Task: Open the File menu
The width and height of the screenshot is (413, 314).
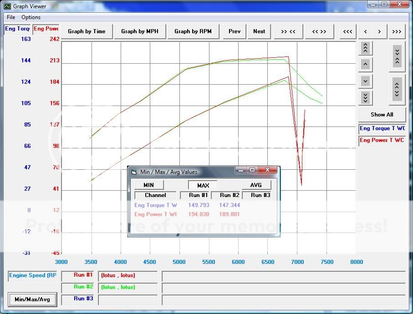Action: 11,17
